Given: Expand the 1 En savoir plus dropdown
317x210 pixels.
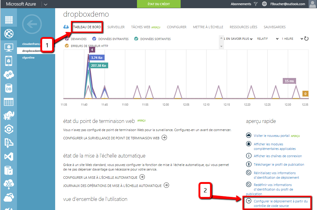Looking at the screenshot, I should point(238,39).
